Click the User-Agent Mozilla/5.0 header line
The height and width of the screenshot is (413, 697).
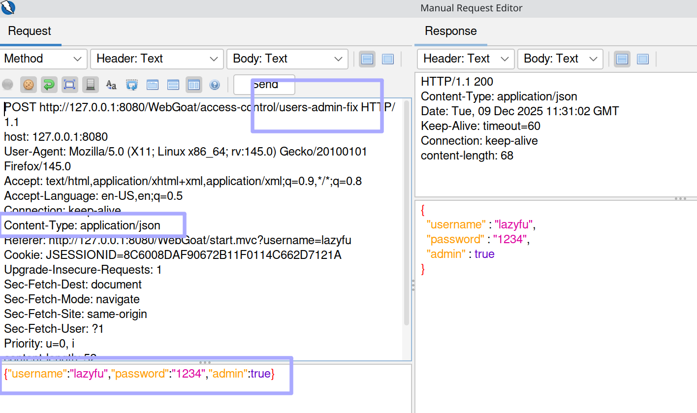(186, 159)
